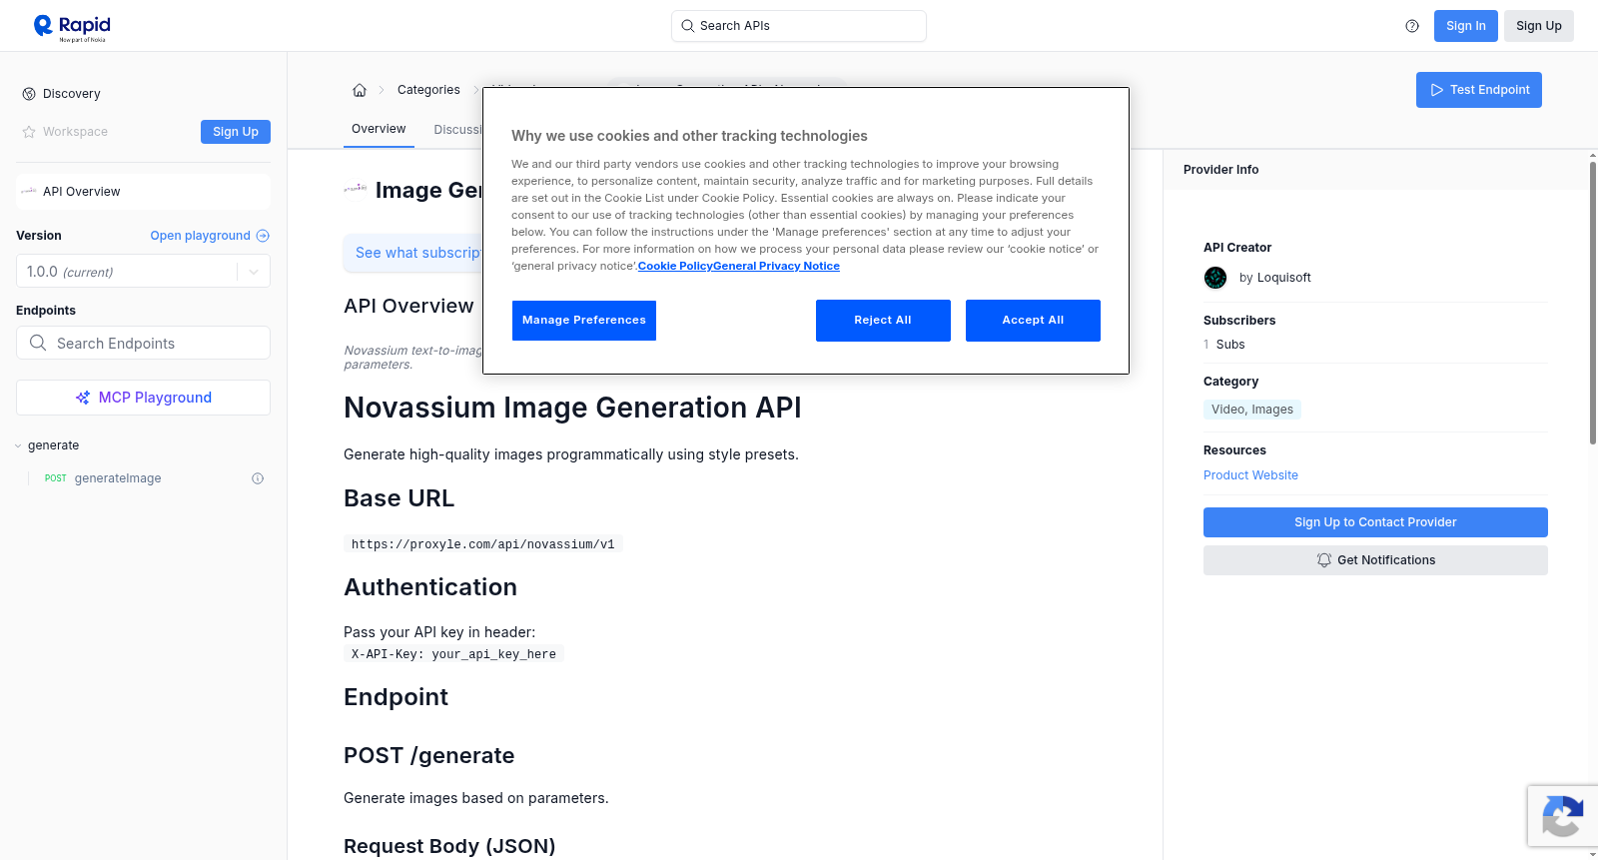The image size is (1598, 860).
Task: Open the version 1.0.0 dropdown
Action: tap(143, 272)
